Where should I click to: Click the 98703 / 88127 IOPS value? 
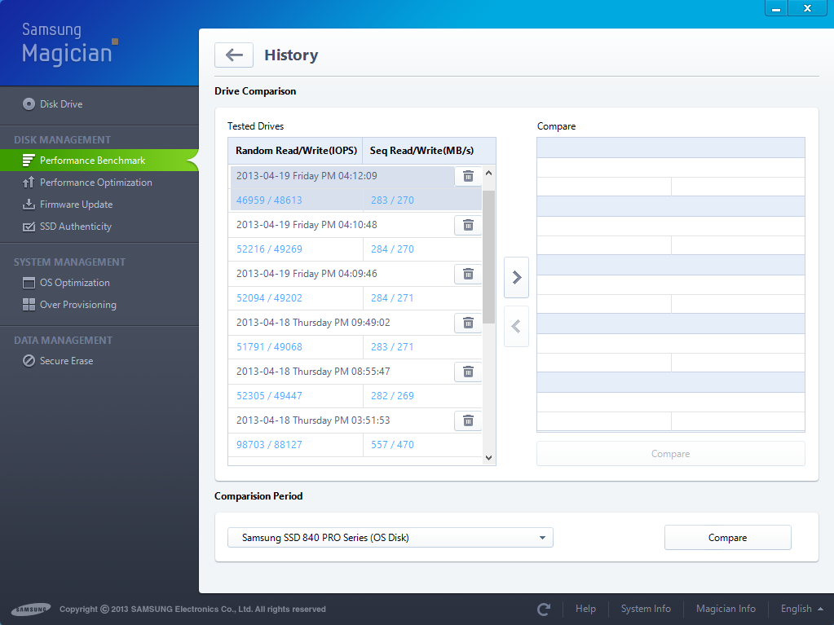tap(269, 445)
